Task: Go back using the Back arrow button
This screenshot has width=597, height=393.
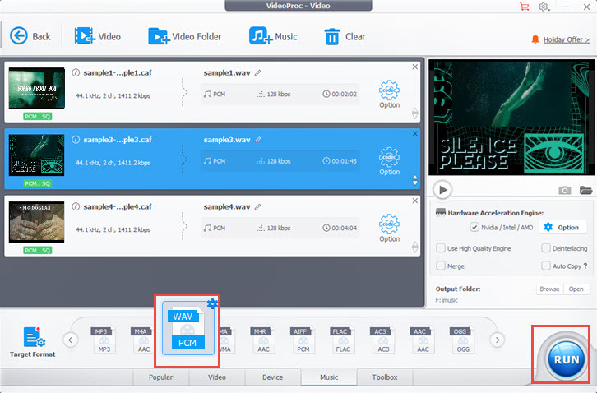Action: coord(30,36)
